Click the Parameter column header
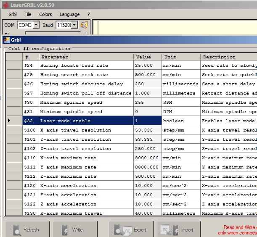257x237 pixels. pyautogui.click(x=86, y=57)
